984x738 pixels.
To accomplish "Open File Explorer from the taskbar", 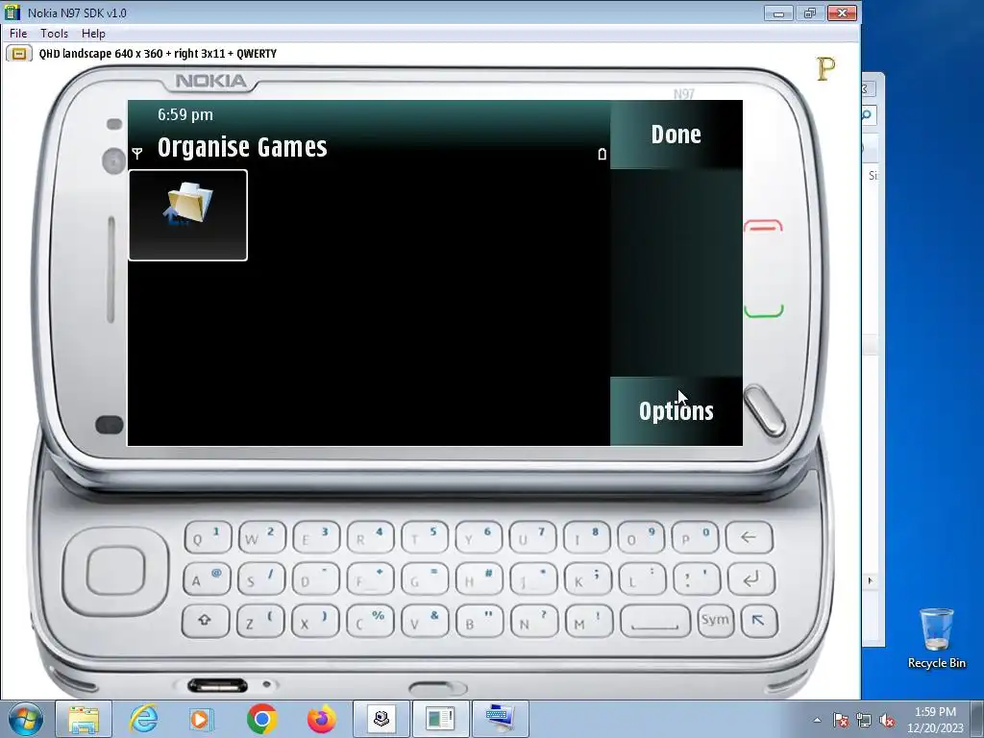I will point(84,719).
